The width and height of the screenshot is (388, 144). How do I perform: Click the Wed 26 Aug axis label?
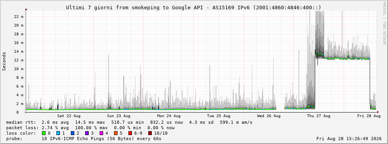tap(269, 116)
